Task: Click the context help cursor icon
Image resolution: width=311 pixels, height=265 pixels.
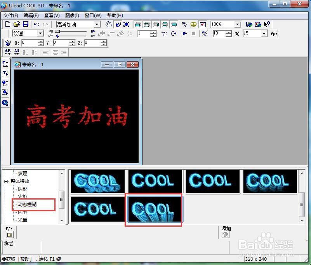Action: click(267, 24)
